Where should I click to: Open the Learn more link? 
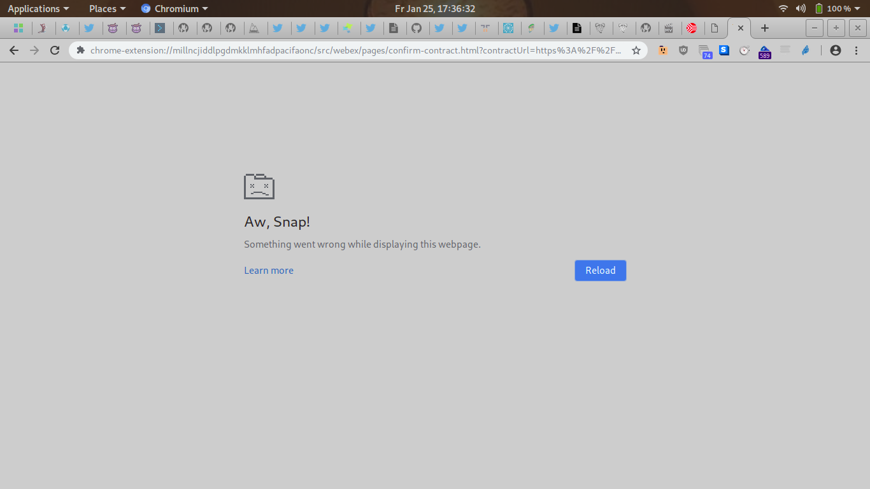point(268,271)
